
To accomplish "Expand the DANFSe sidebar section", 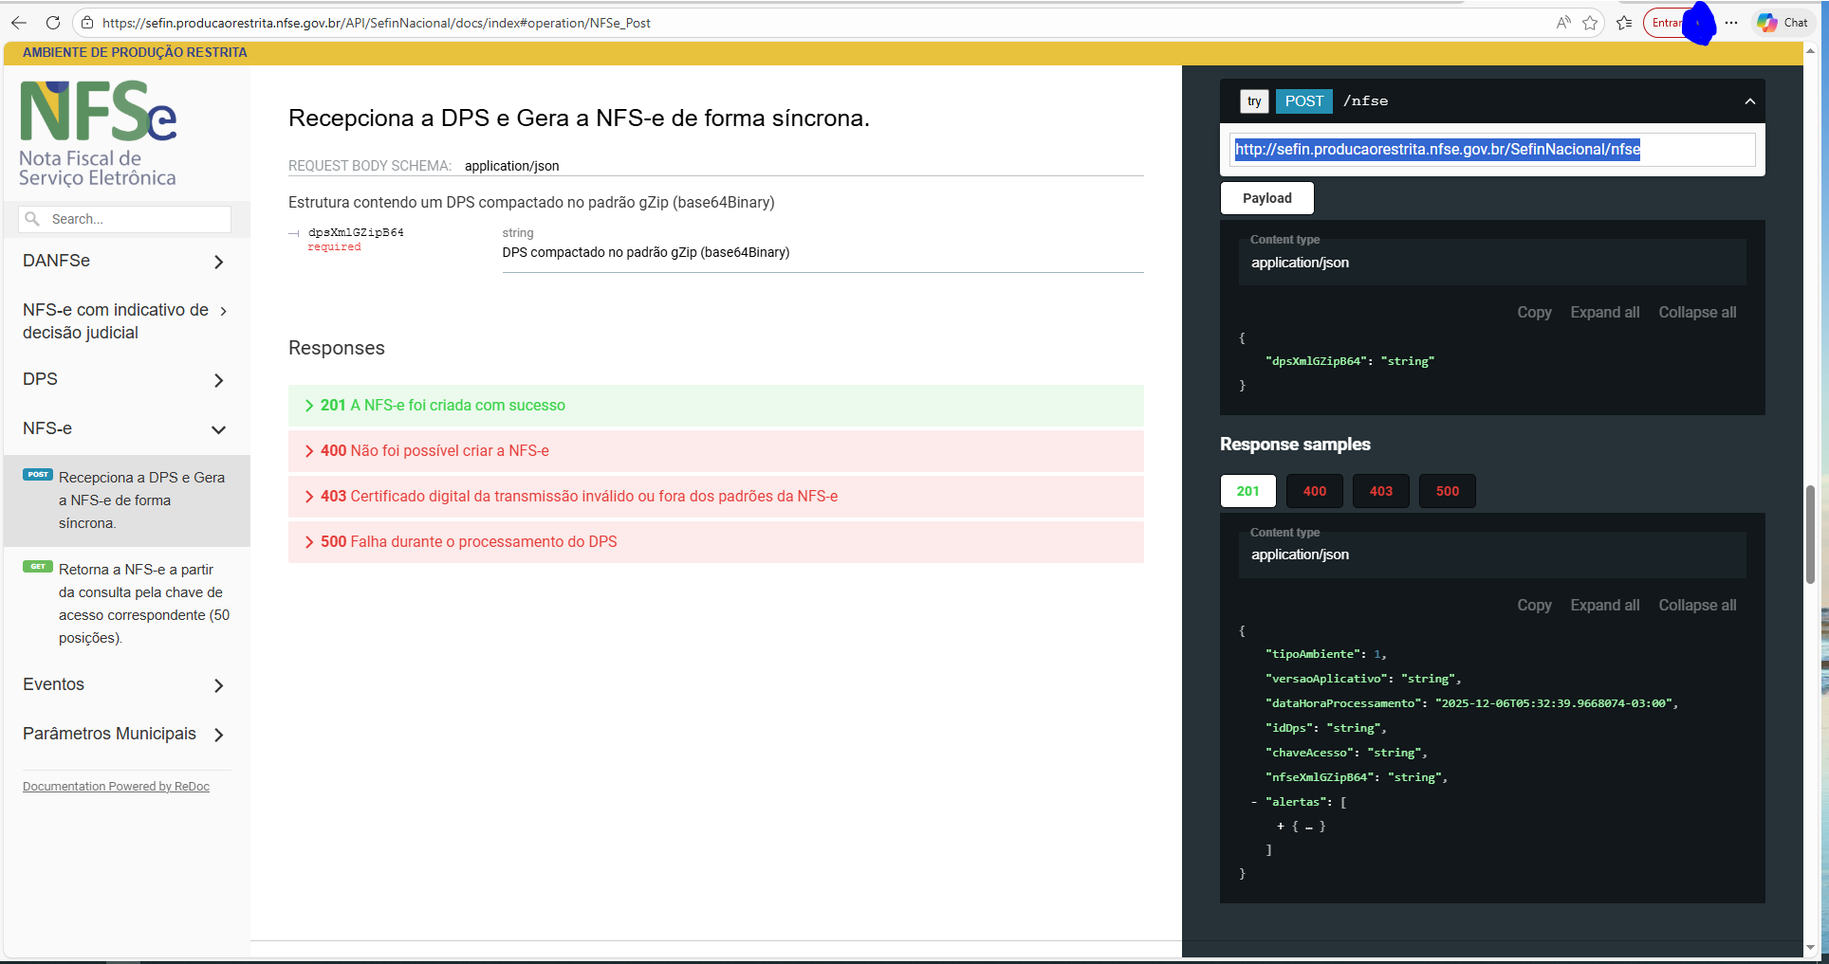I will (x=125, y=262).
